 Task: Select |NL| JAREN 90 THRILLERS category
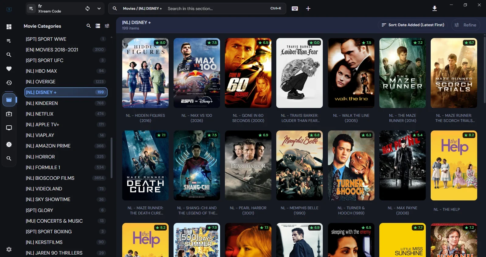tap(66, 253)
